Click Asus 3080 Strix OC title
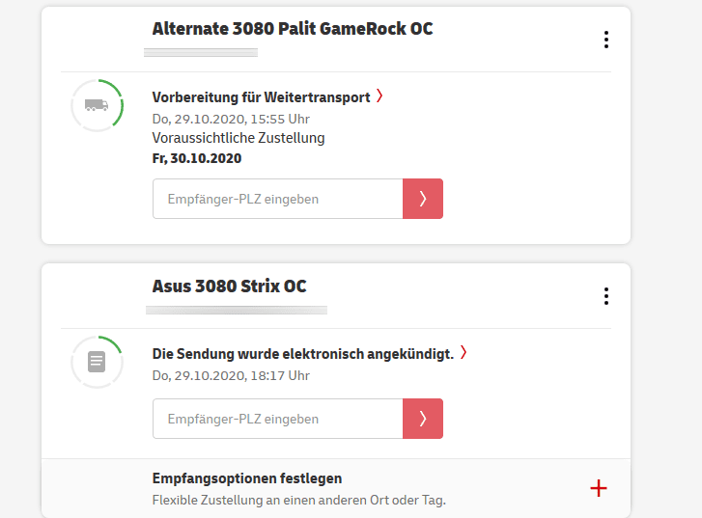Image resolution: width=702 pixels, height=518 pixels. [x=229, y=286]
